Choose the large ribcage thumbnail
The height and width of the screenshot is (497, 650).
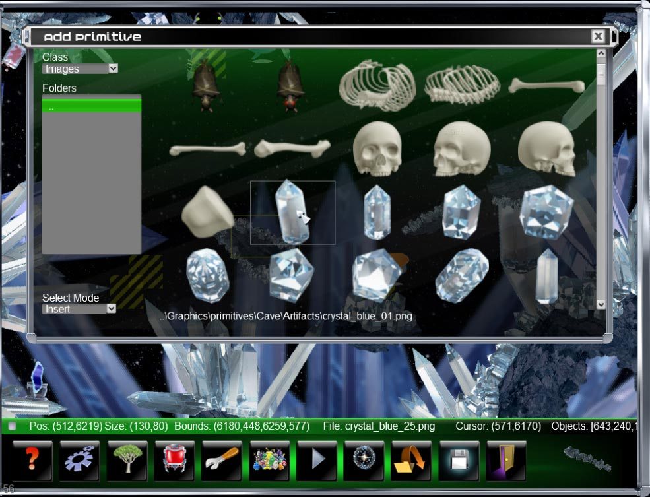tap(377, 84)
